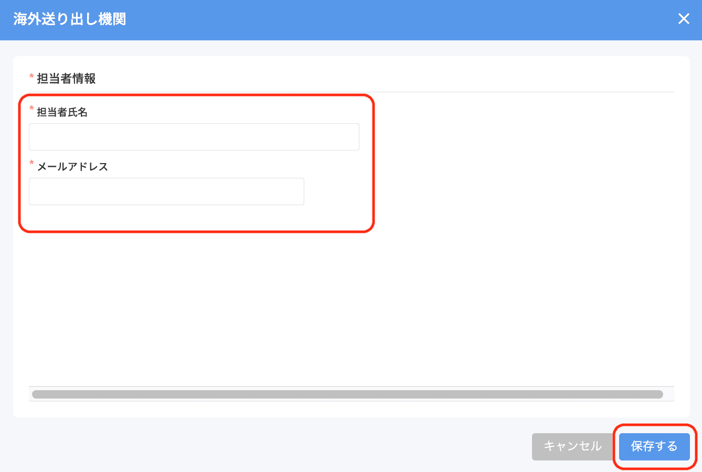Click the required asterisk beside 担当者氏名
The width and height of the screenshot is (702, 472).
click(x=31, y=109)
